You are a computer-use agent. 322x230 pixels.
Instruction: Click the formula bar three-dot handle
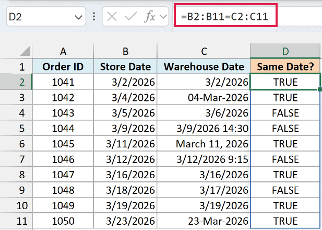point(94,16)
